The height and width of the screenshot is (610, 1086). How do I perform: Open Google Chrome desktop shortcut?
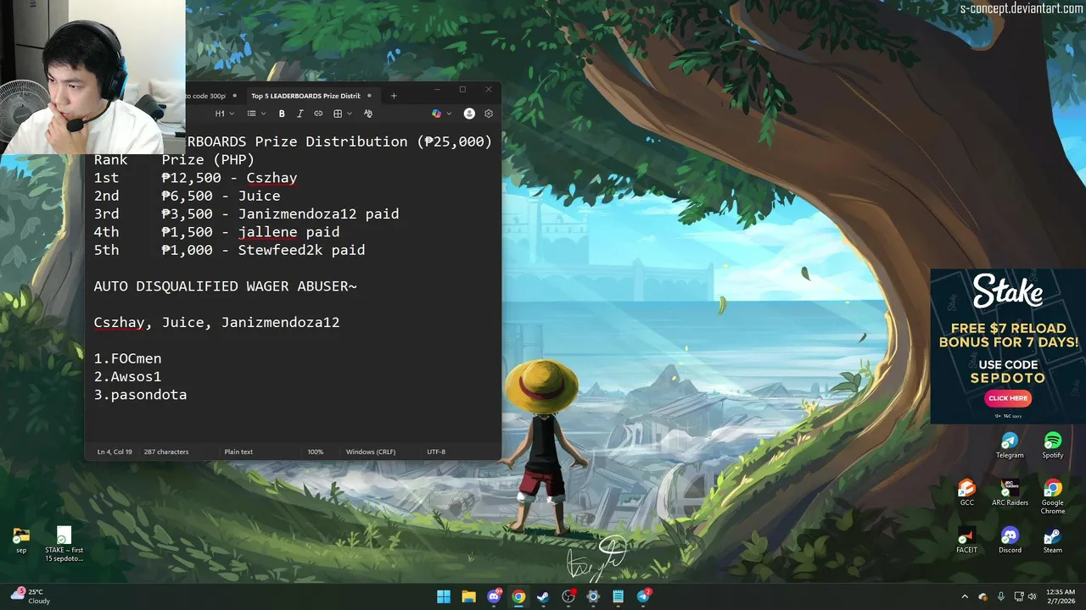point(1053,496)
